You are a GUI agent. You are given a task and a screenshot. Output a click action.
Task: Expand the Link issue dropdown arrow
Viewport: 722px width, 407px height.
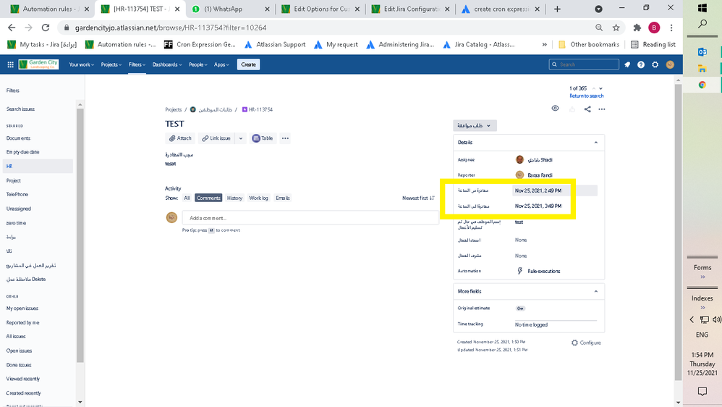(241, 138)
